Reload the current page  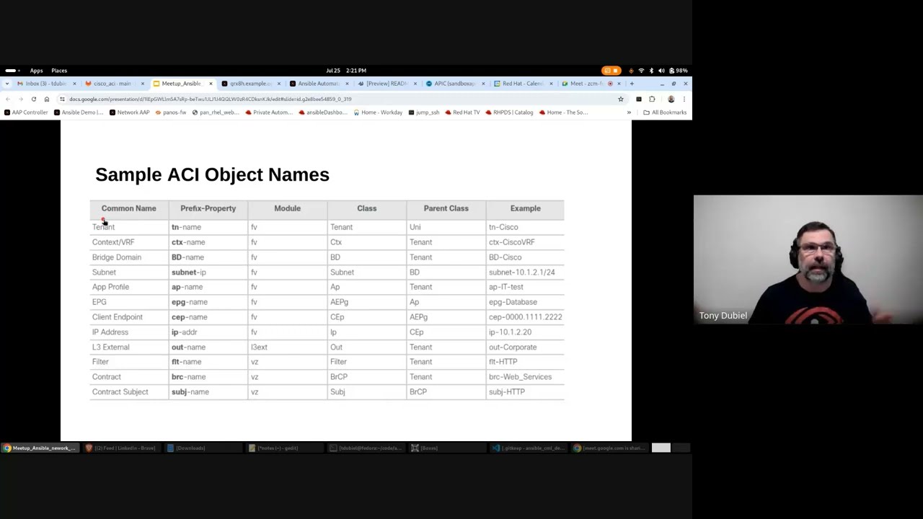(33, 99)
